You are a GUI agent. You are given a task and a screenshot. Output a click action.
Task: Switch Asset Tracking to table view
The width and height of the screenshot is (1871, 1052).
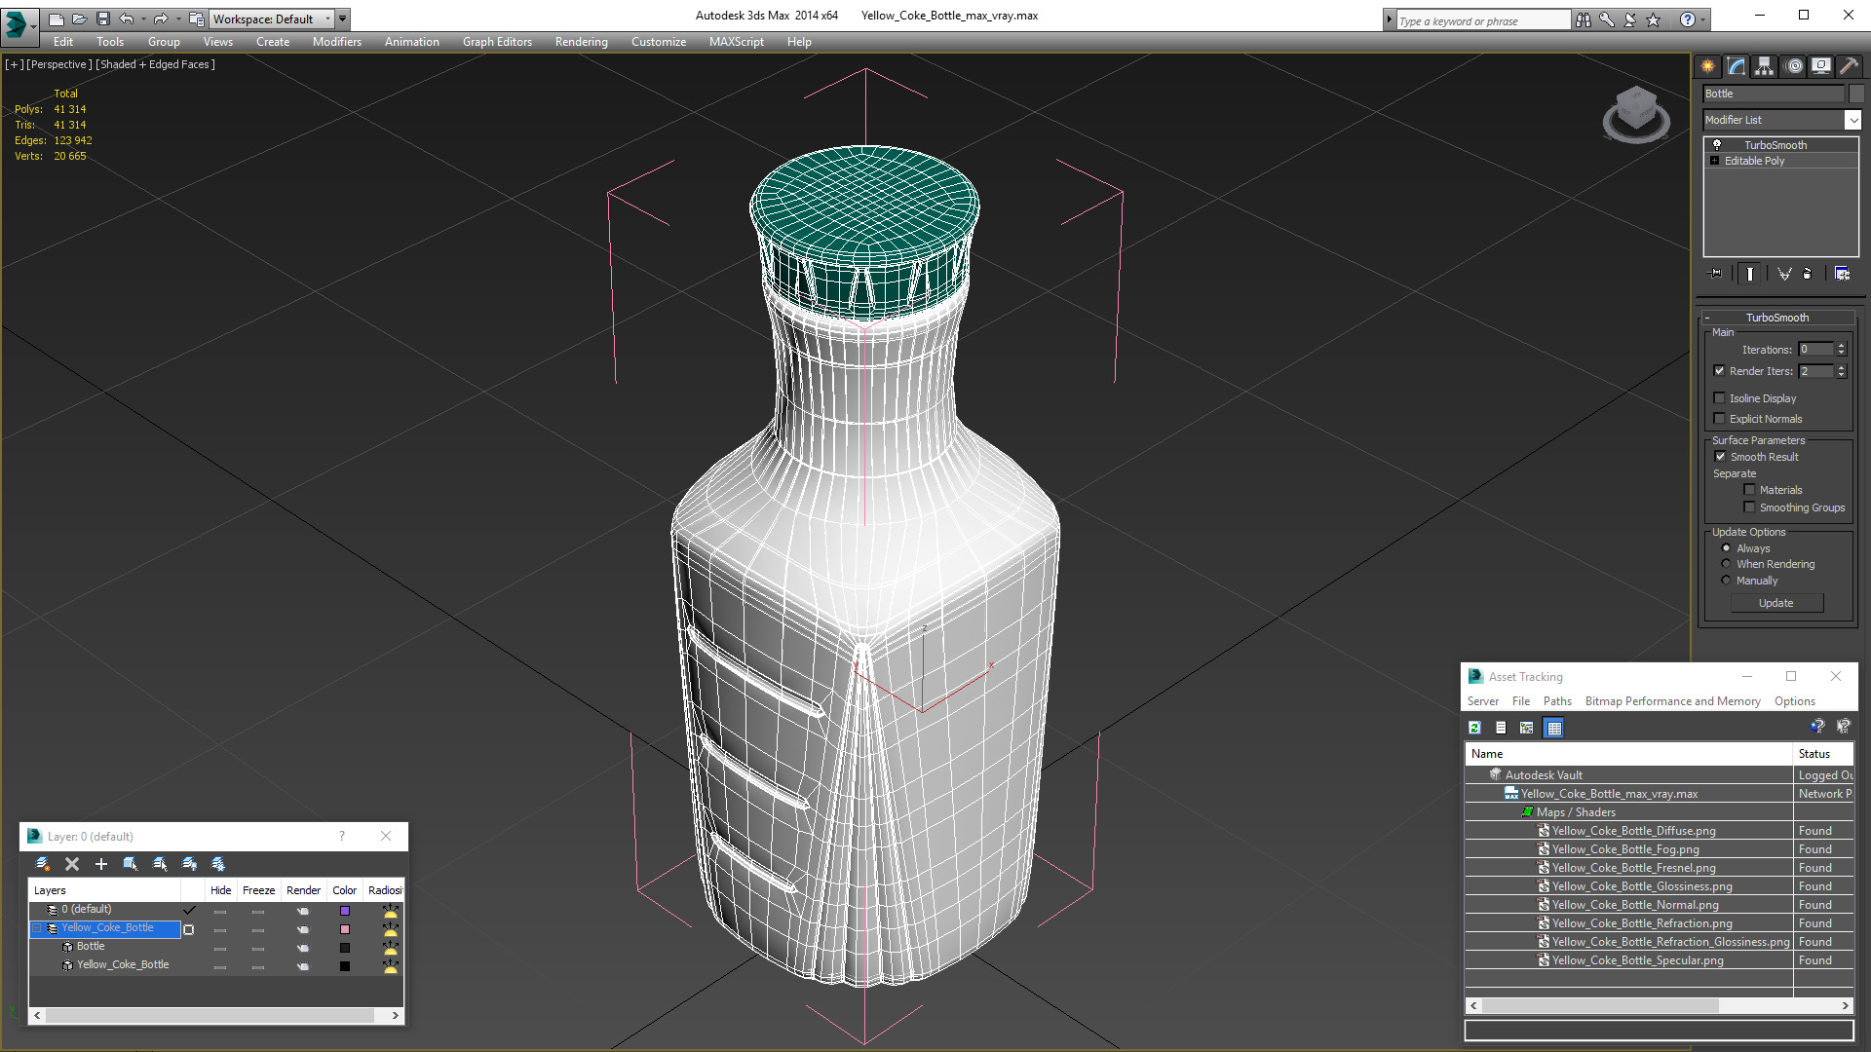tap(1553, 728)
